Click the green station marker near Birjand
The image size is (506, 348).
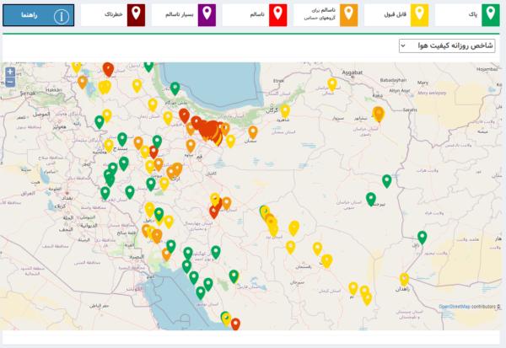[371, 199]
